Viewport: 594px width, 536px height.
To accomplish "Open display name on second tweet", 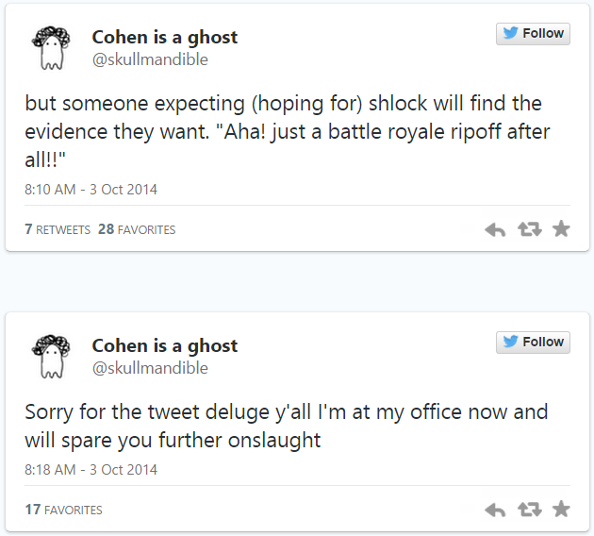I will 164,346.
